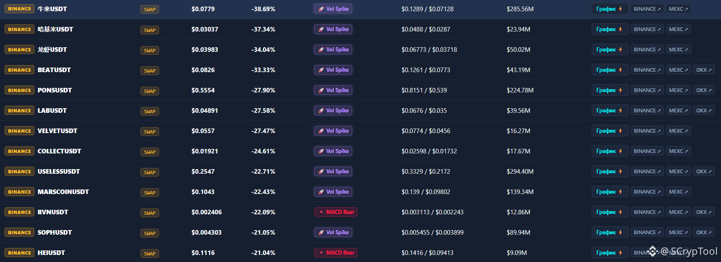Open BINANCE external link for VELVETUSDT
Screen dimensions: 721x262
[x=647, y=131]
